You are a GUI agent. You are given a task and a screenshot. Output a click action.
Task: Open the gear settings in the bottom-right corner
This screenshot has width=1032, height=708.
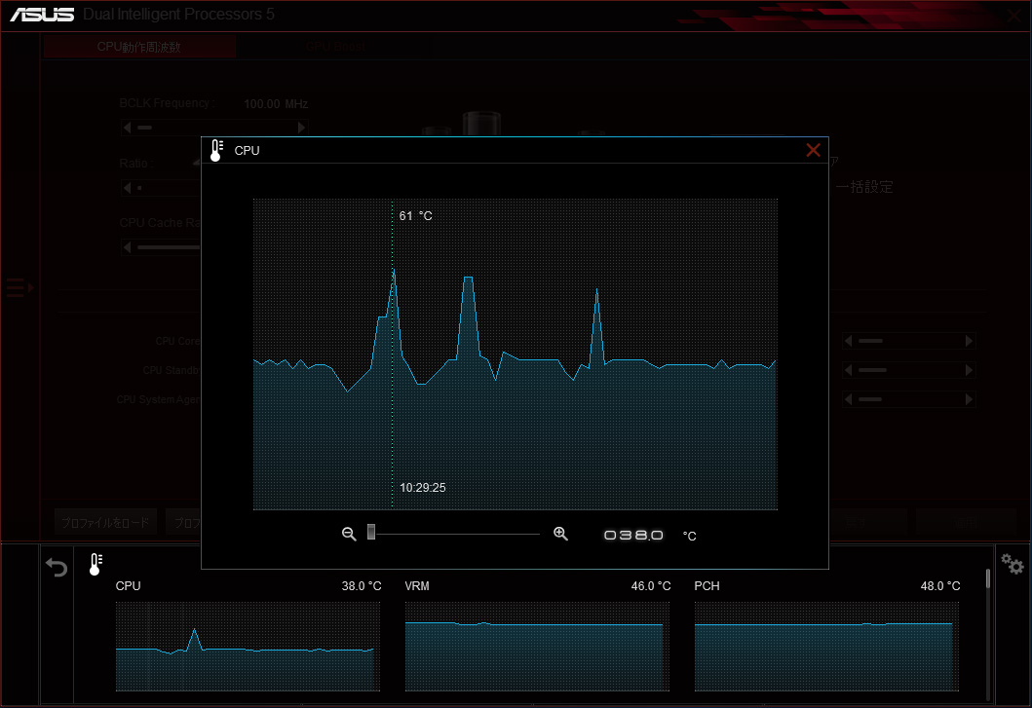(1013, 565)
